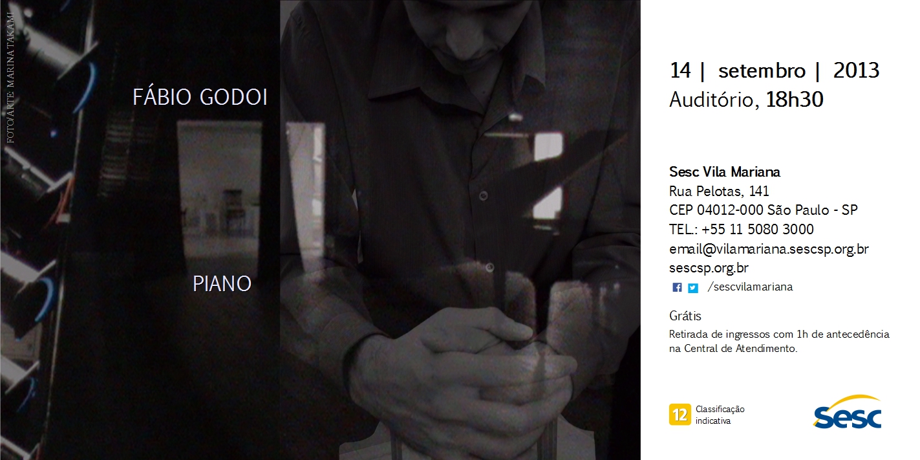920x460 pixels.
Task: Click the Classificação indicativa label
Action: point(720,415)
